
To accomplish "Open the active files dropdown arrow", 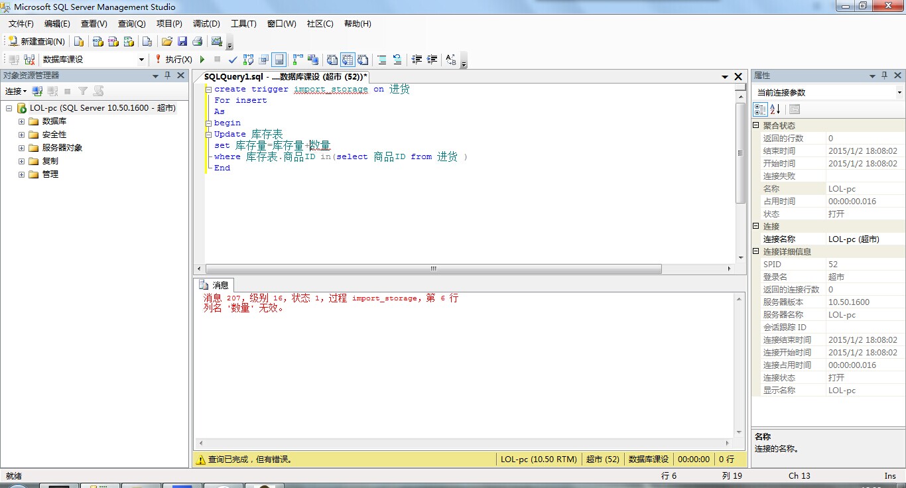I will tap(725, 77).
